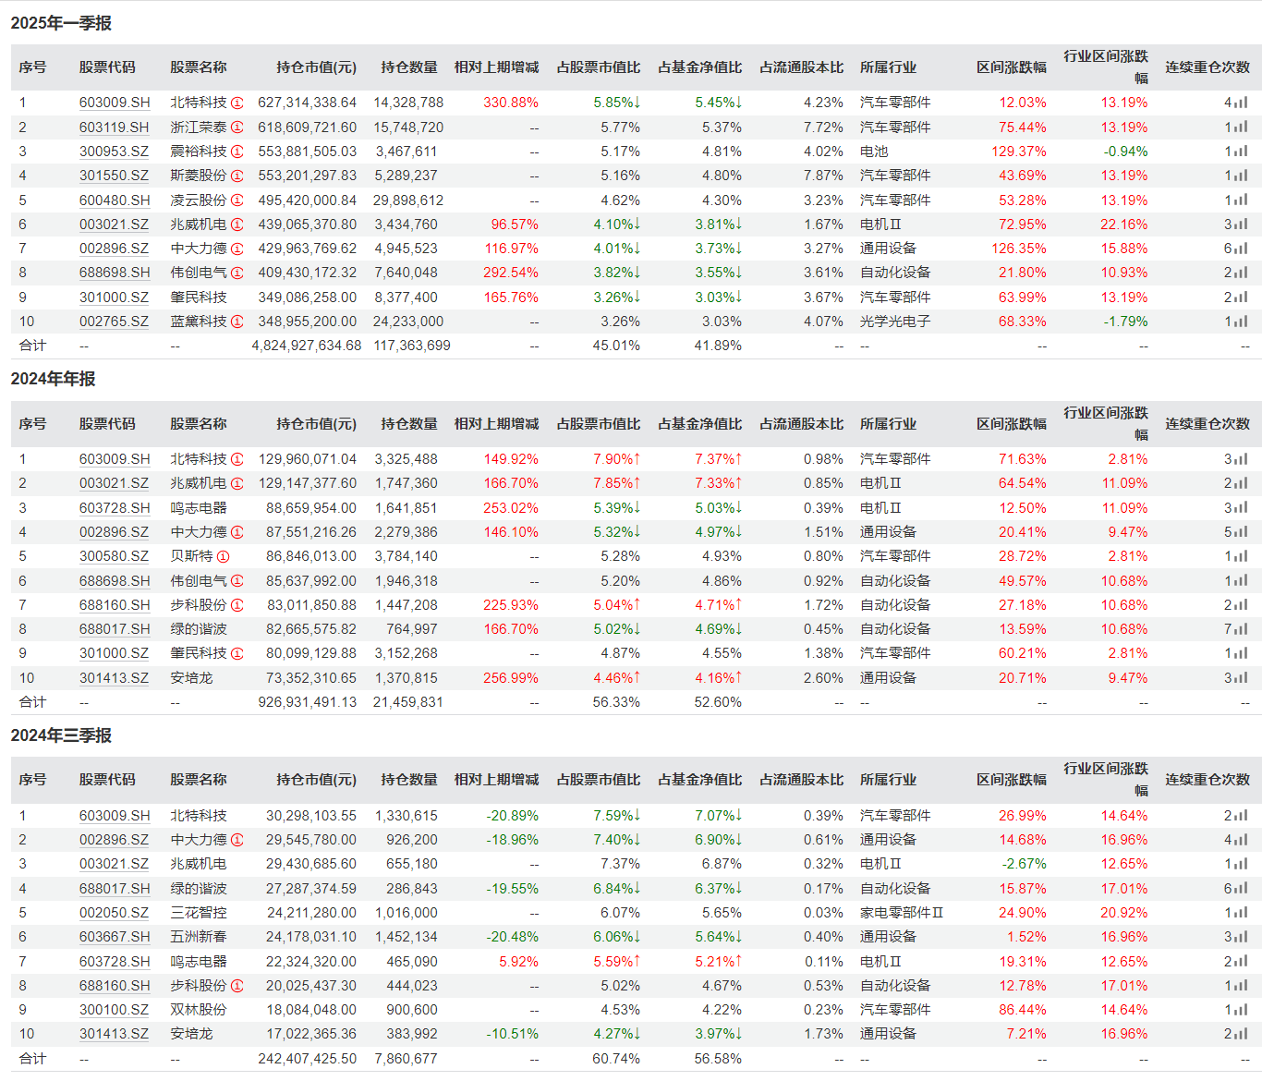Open stock code link 300953.SZ

(x=114, y=152)
